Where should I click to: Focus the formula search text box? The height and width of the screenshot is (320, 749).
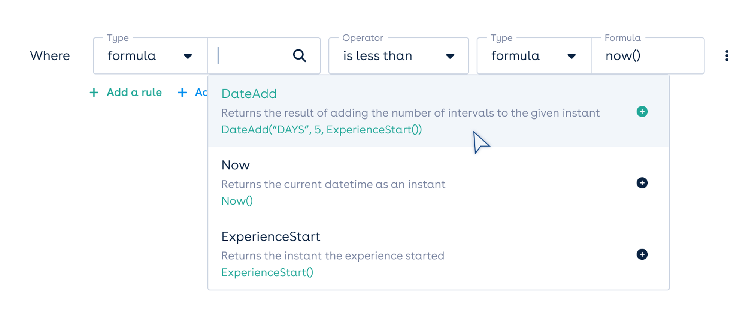[x=251, y=56]
